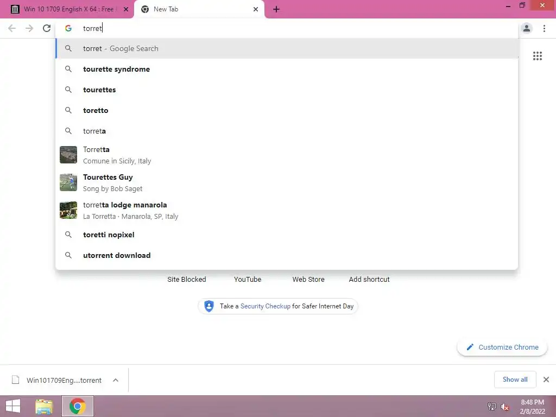Close the Win 10 1709 English tab

126,9
